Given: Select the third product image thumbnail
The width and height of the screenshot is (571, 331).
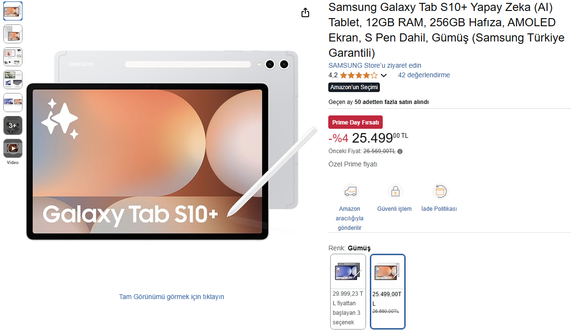Looking at the screenshot, I should click(x=13, y=57).
